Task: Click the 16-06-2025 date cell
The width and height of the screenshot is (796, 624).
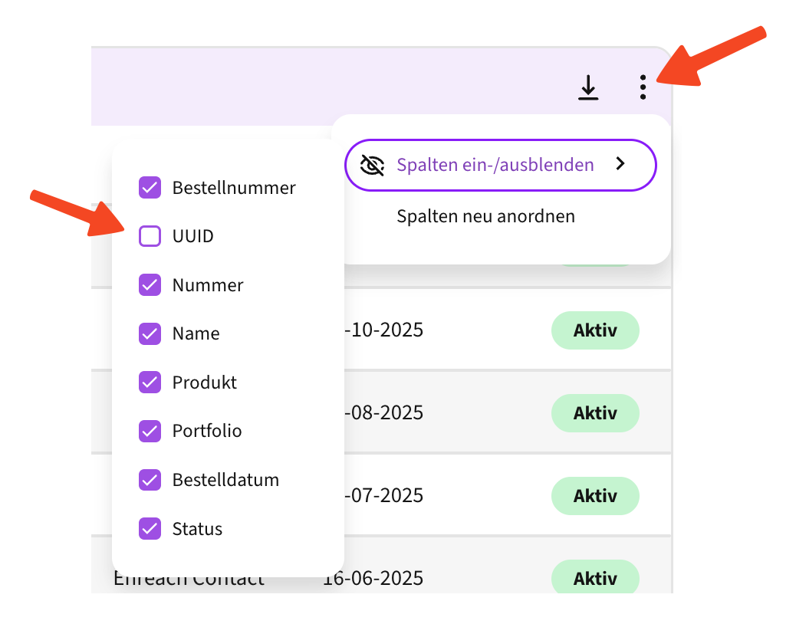Action: click(x=373, y=578)
